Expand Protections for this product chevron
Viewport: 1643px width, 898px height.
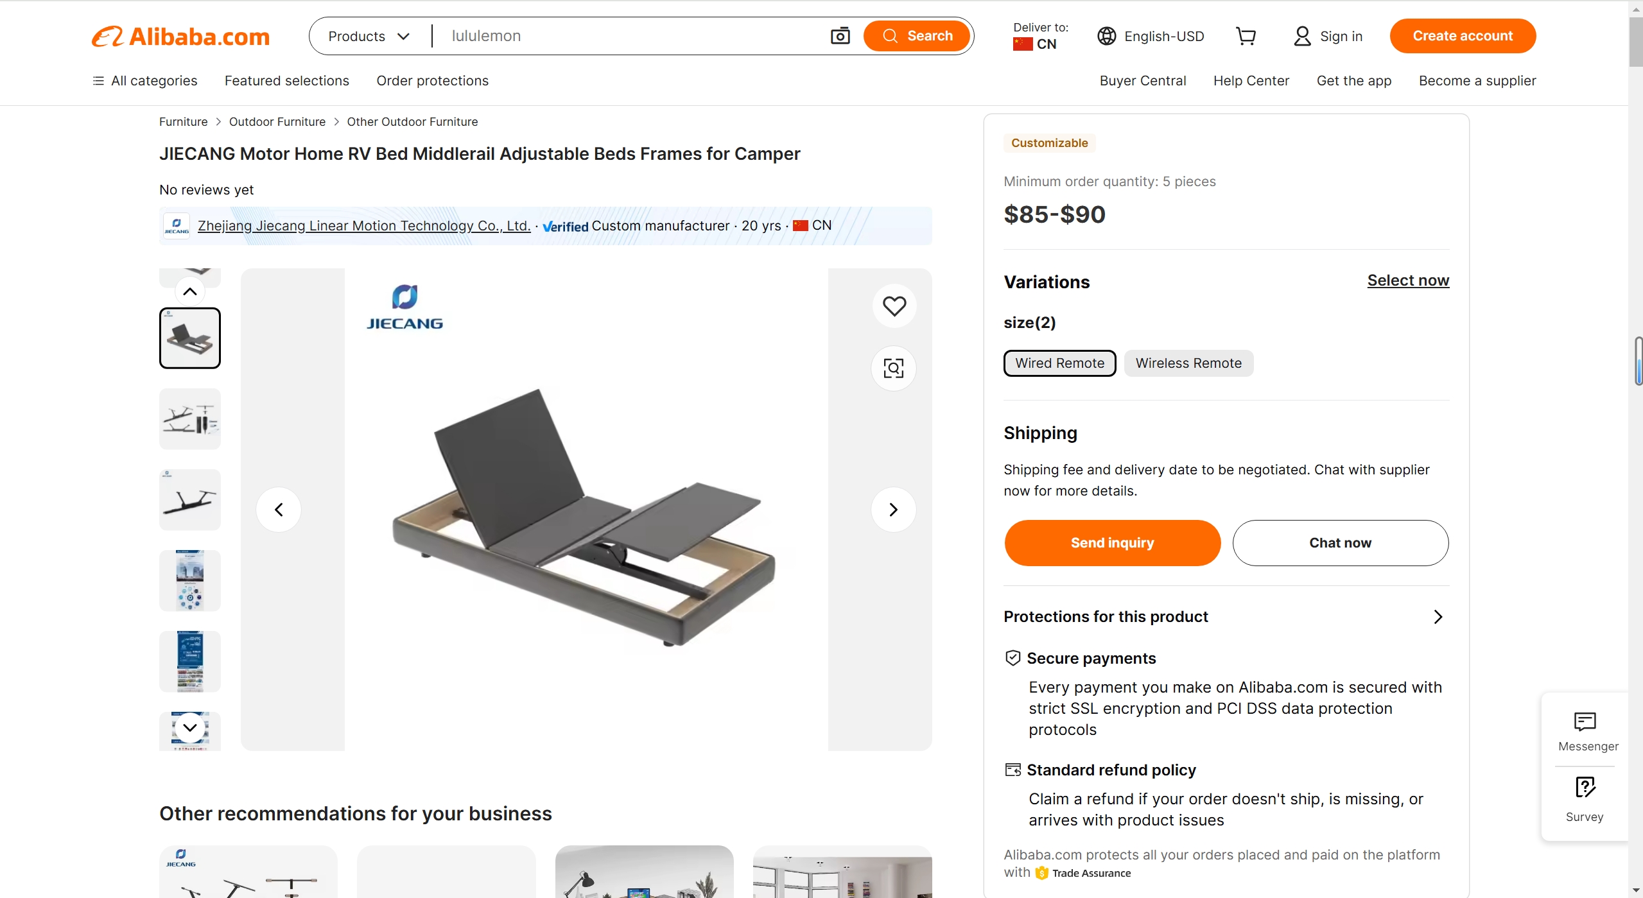coord(1438,617)
